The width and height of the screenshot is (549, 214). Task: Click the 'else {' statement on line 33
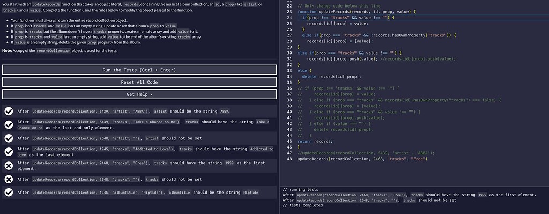(305, 70)
